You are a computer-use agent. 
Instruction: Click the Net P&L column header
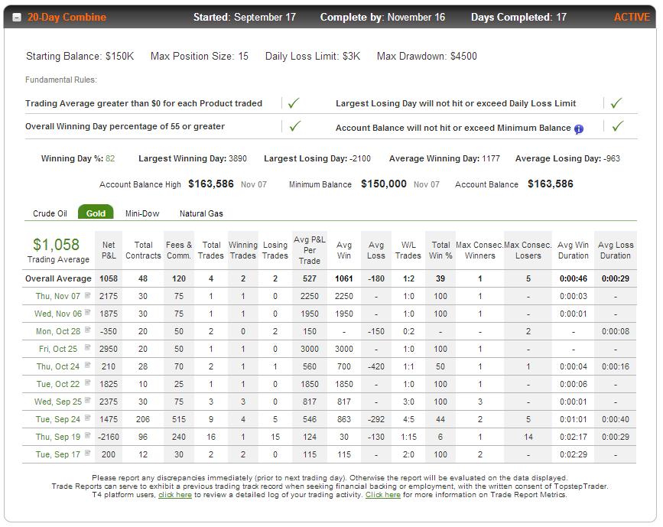[x=109, y=250]
